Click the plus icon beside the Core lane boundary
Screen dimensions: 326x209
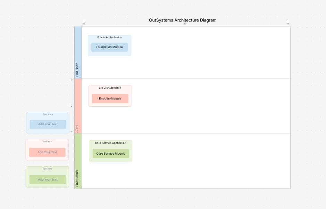point(71,80)
